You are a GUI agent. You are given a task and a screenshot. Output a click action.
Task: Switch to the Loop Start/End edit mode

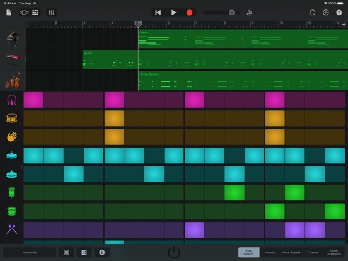pyautogui.click(x=334, y=252)
